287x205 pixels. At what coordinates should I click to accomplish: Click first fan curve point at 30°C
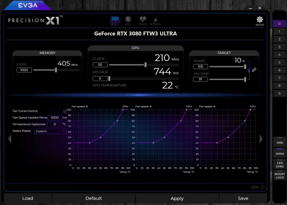coord(89,143)
